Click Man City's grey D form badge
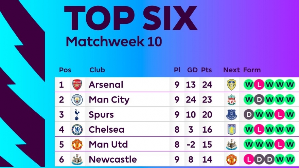 (x=259, y=100)
